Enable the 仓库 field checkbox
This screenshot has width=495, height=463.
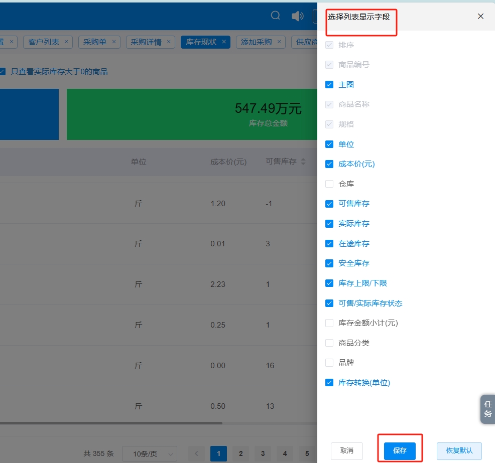tap(329, 184)
